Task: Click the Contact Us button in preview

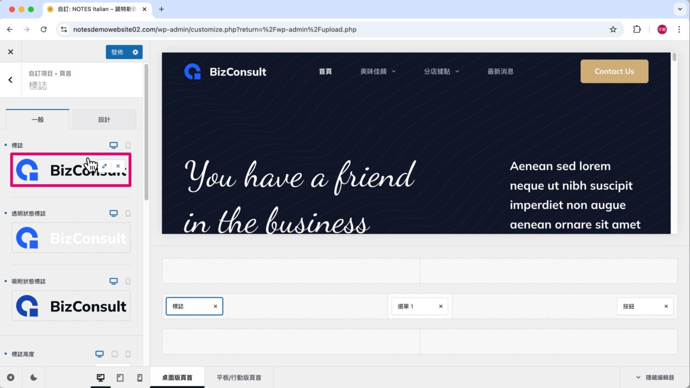Action: [614, 71]
